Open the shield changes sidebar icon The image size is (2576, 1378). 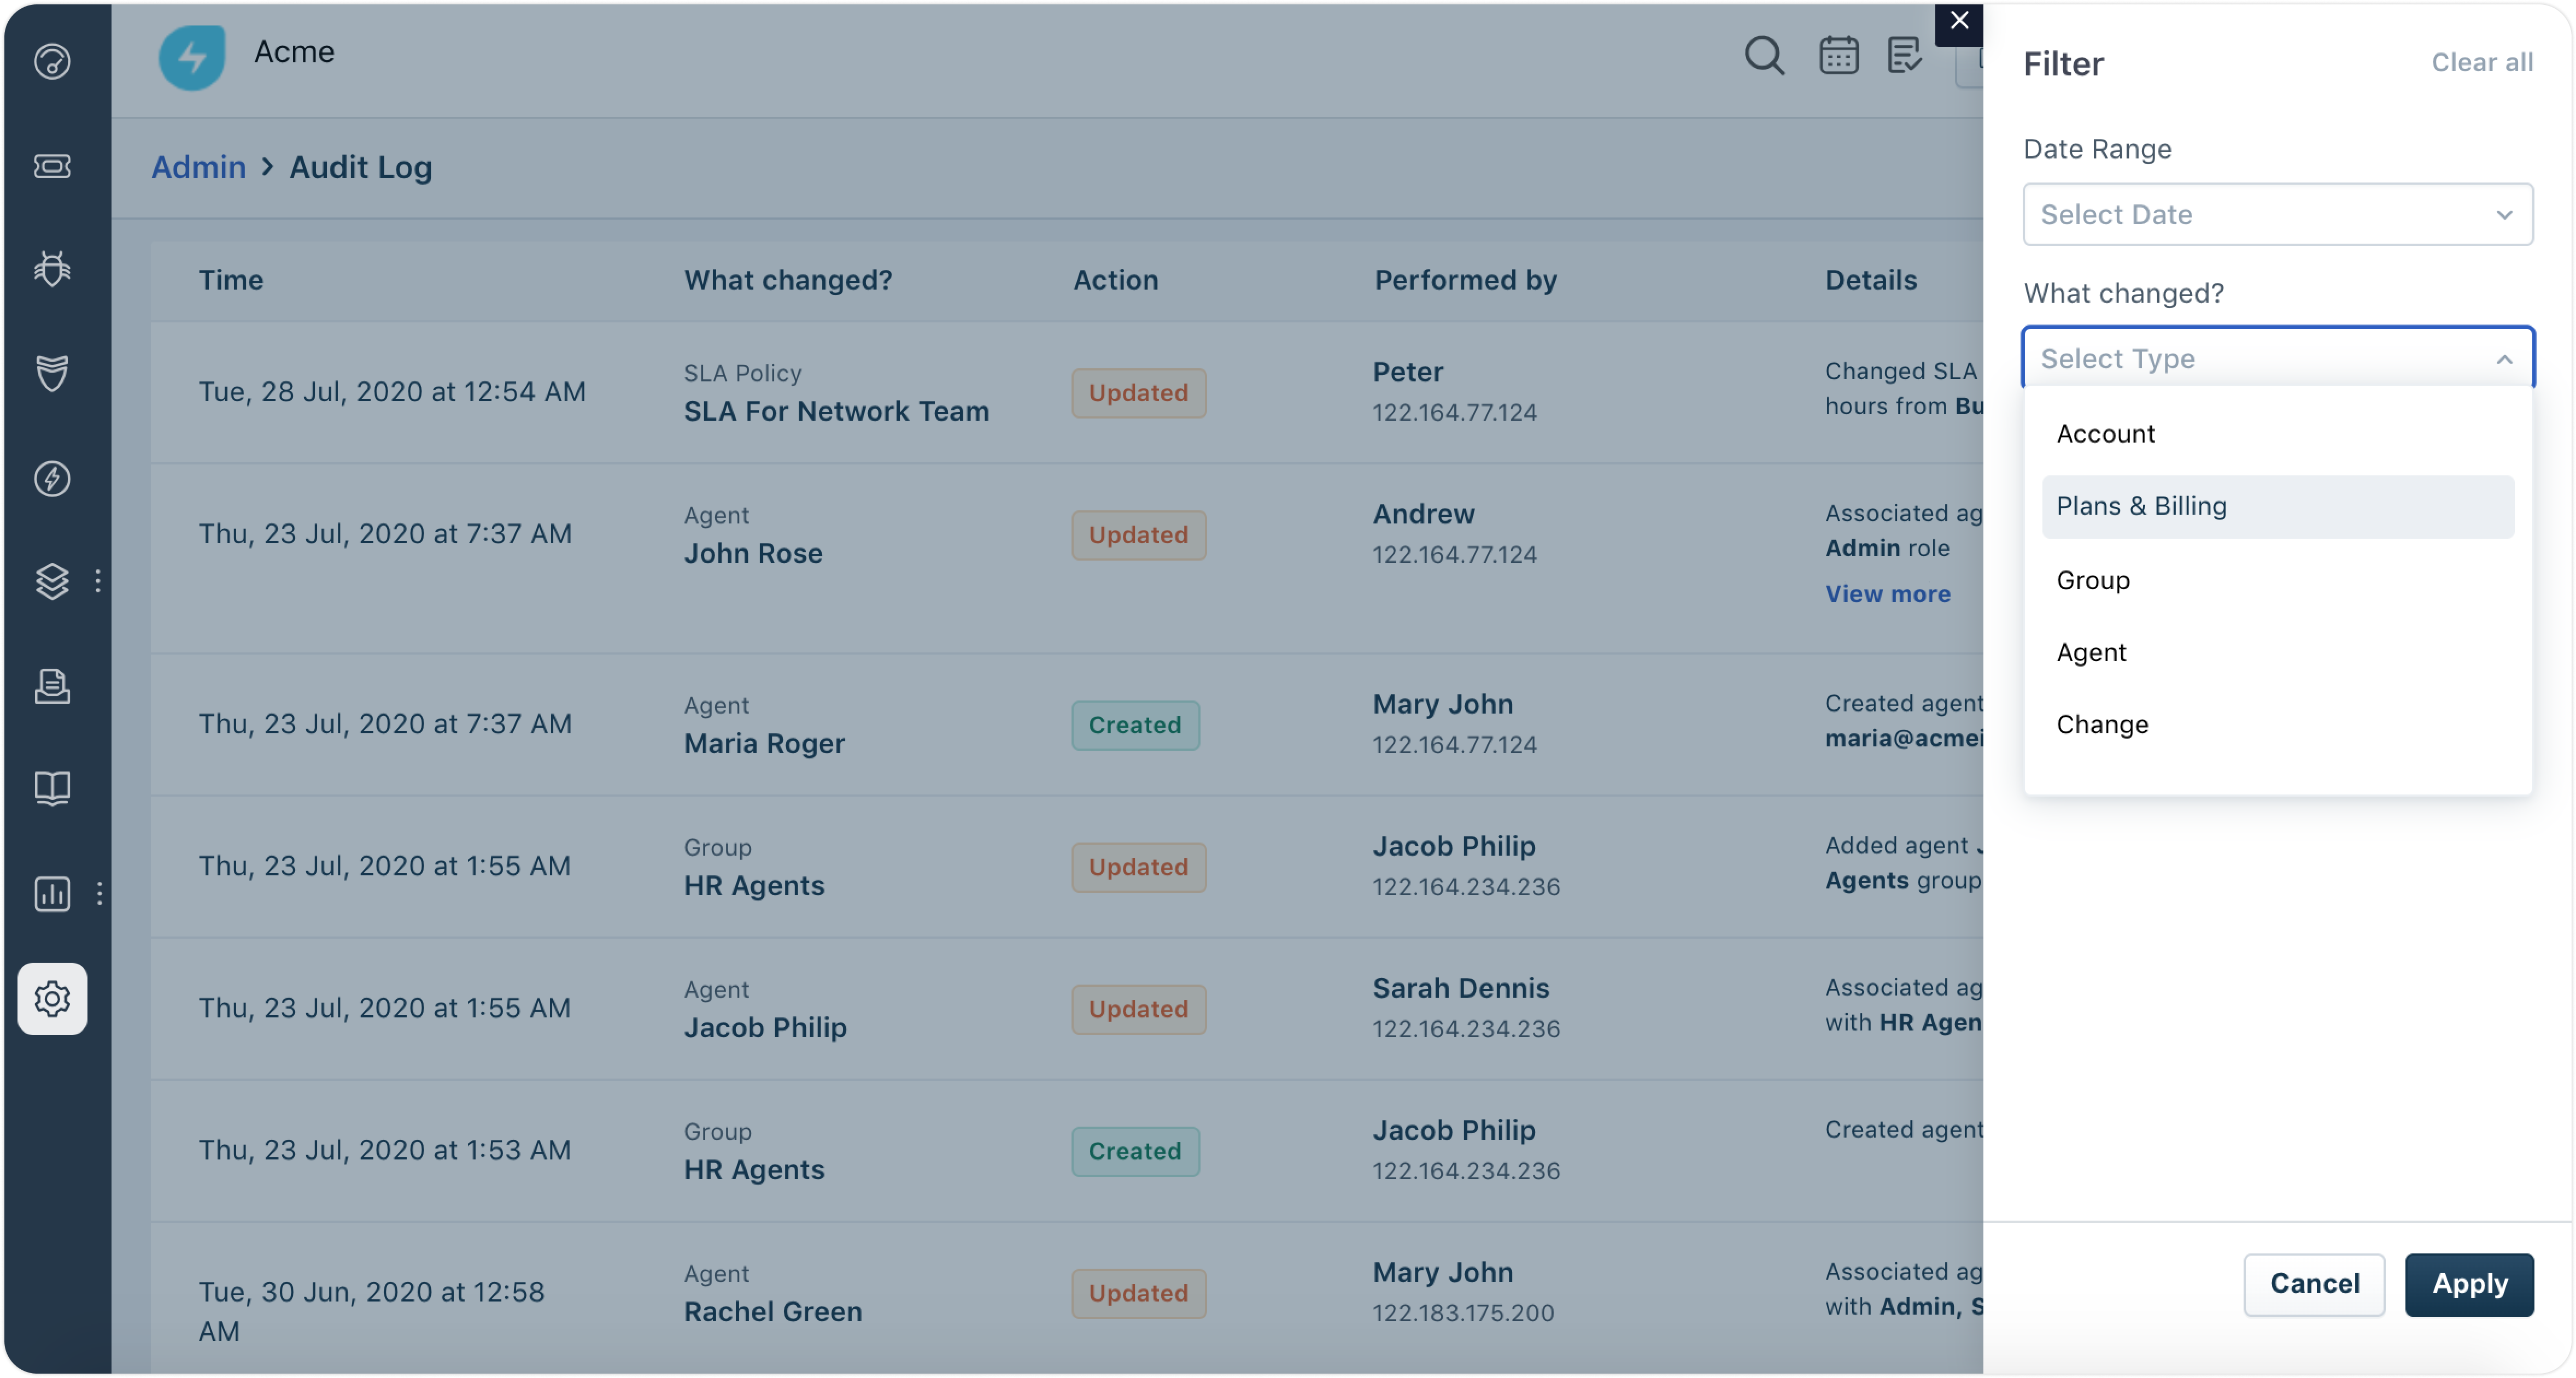(x=52, y=373)
